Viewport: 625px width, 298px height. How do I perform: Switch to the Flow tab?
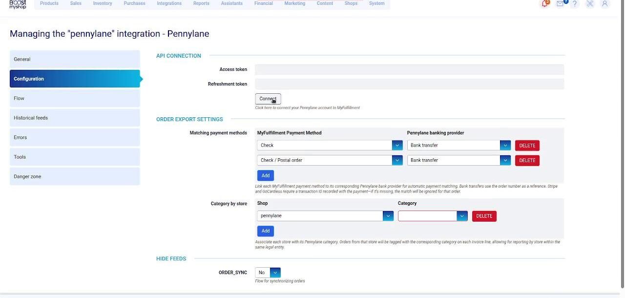point(75,98)
